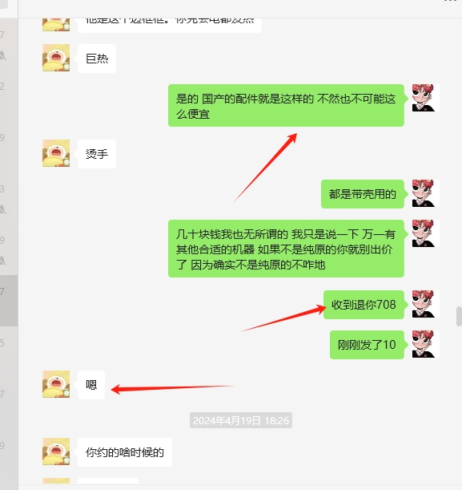Click the contact avatar beside the 烫手 message
Screen dimensions: 462x490
[56, 153]
